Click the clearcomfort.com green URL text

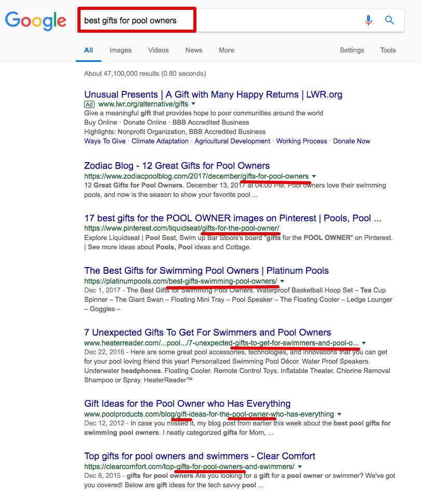190,467
